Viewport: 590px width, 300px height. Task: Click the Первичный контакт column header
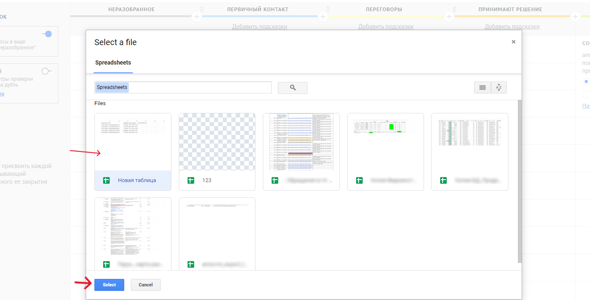258,9
